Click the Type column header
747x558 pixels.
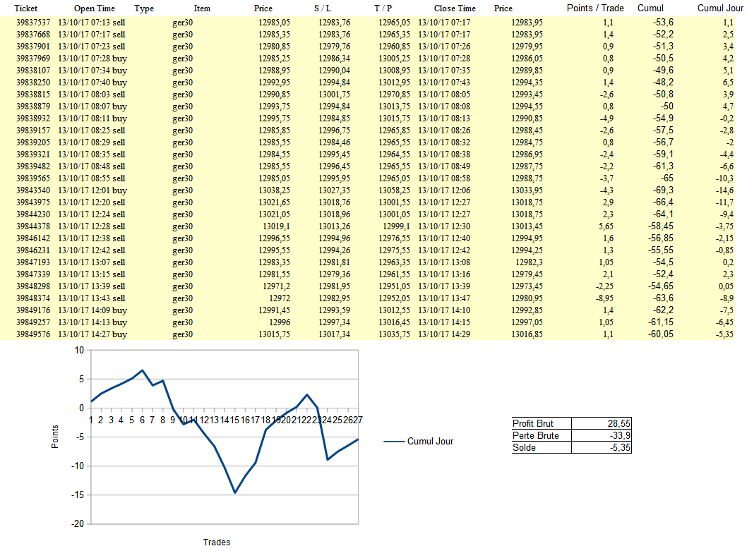(144, 8)
